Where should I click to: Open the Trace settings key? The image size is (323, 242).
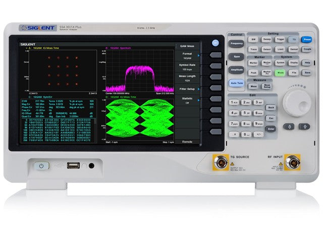pos(253,49)
